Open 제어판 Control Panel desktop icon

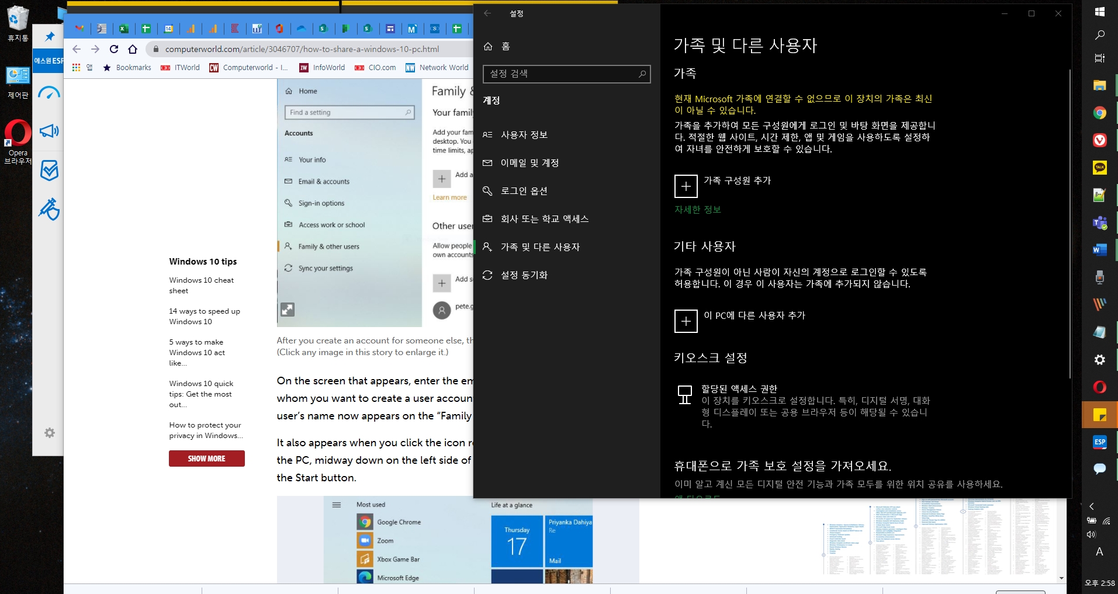pos(18,82)
